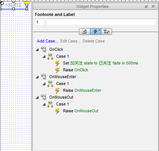159x151 pixels.
Task: Collapse the OnMouseOut event node
Action: coord(37,98)
